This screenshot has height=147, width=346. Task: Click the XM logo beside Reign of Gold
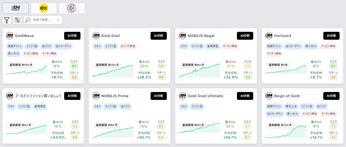269,96
